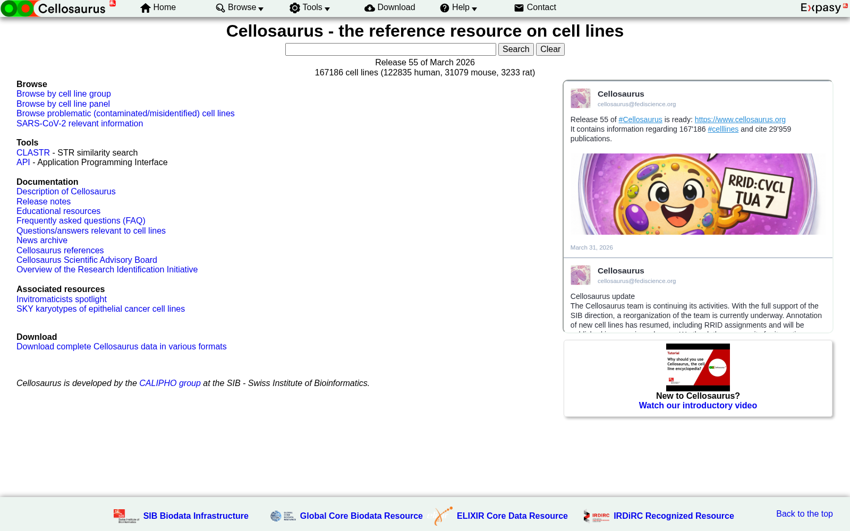Screen dimensions: 850x531
Task: Open the Download menu item
Action: pos(396,7)
